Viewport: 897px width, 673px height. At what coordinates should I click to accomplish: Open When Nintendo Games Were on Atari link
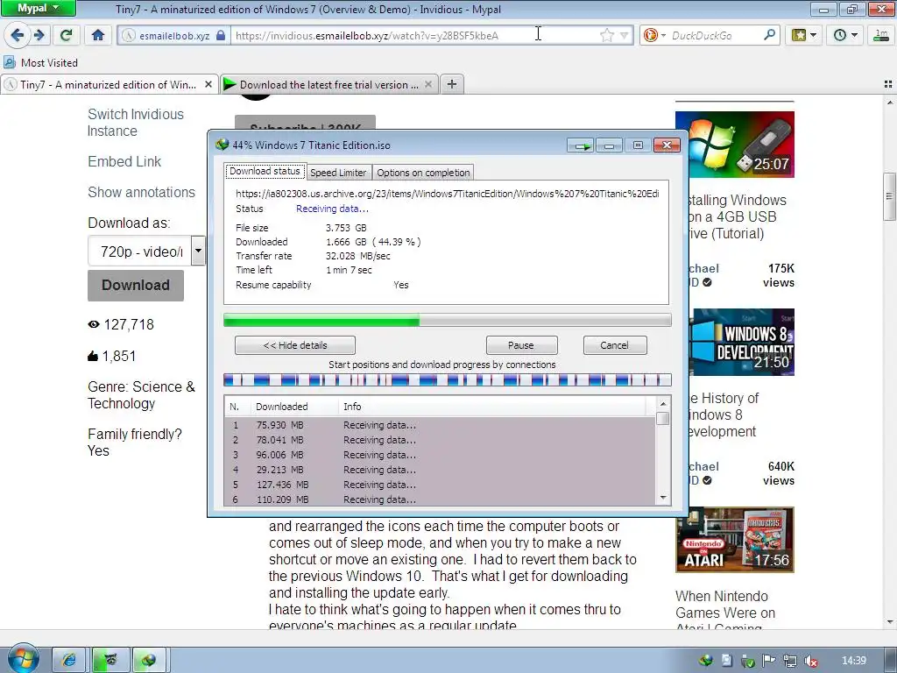coord(724,612)
